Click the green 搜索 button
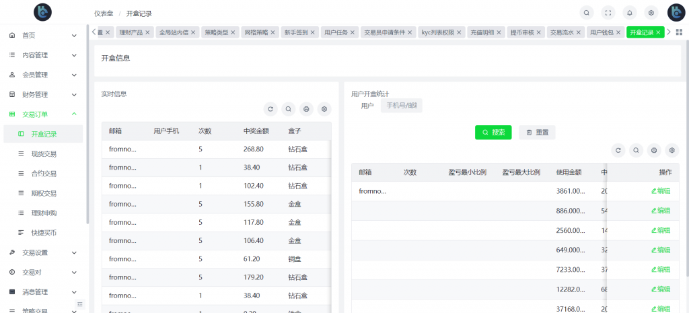Viewport: 689px width, 313px height. pyautogui.click(x=493, y=133)
